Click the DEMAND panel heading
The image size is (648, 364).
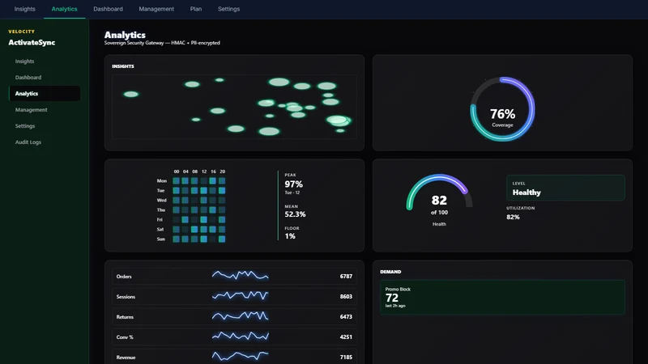click(390, 272)
